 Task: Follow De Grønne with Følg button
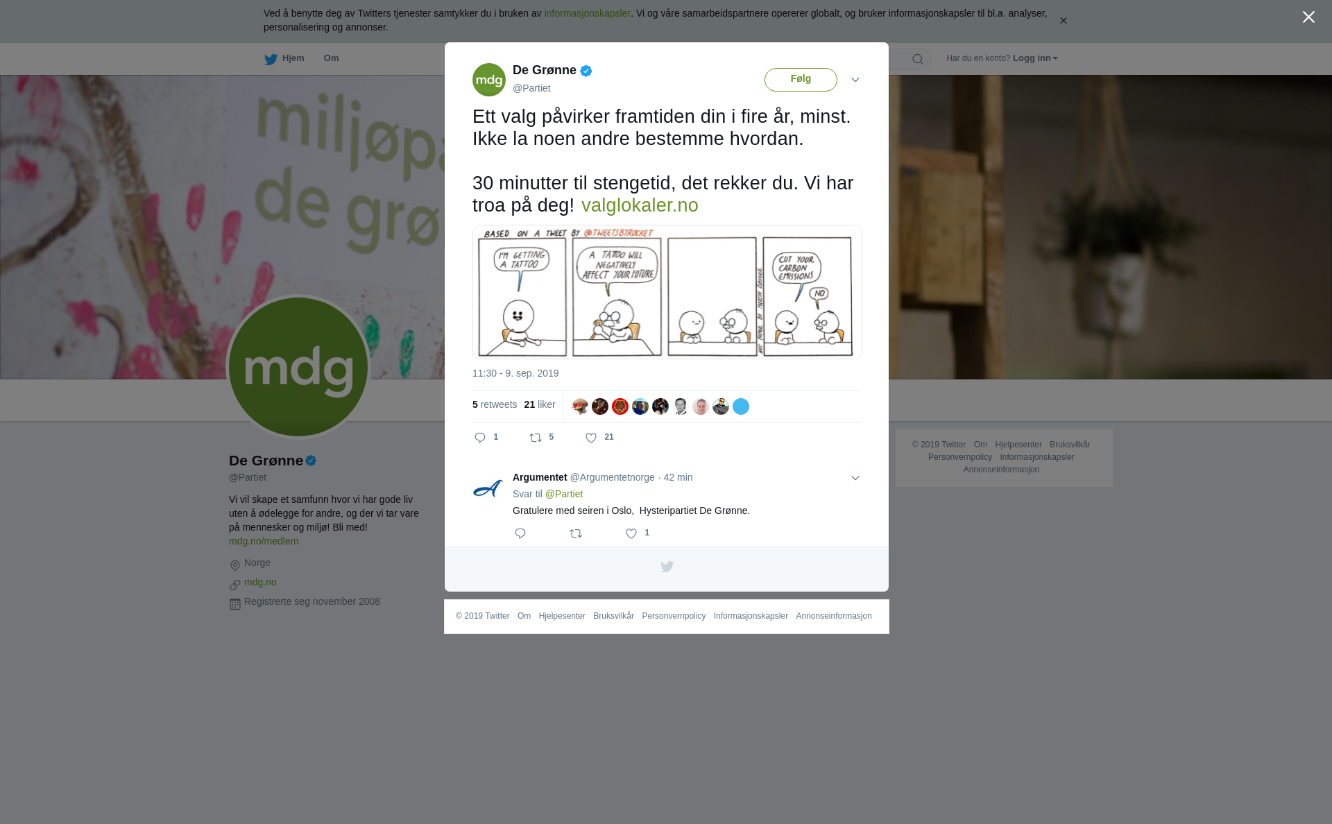801,80
